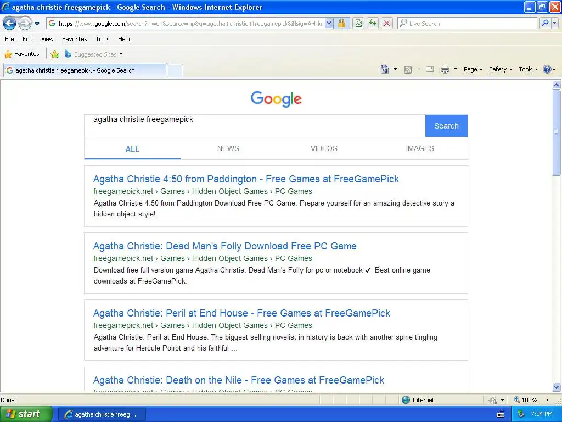Click the Live Search magnifier button
Viewport: 562px width, 422px height.
tap(545, 23)
